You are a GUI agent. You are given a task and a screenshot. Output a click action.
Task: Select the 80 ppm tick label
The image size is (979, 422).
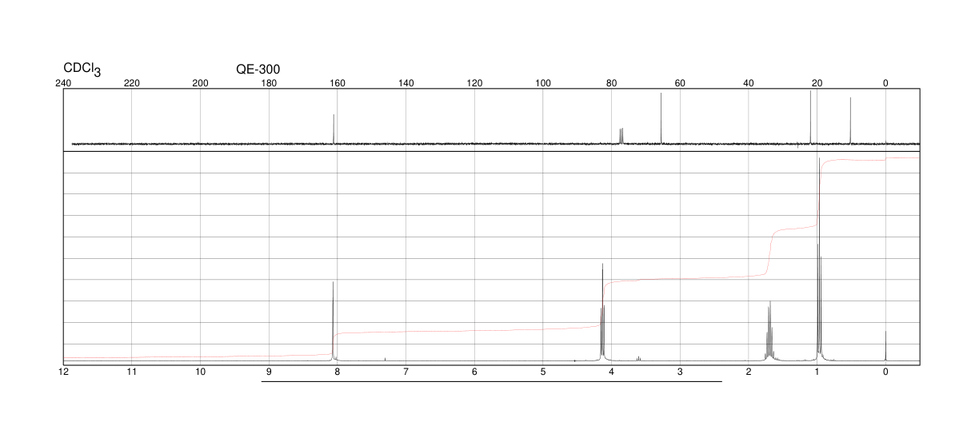click(x=611, y=83)
